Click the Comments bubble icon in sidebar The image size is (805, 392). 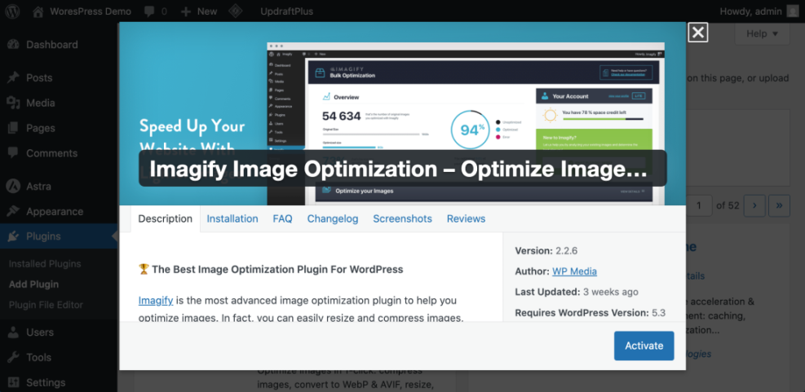tap(14, 153)
